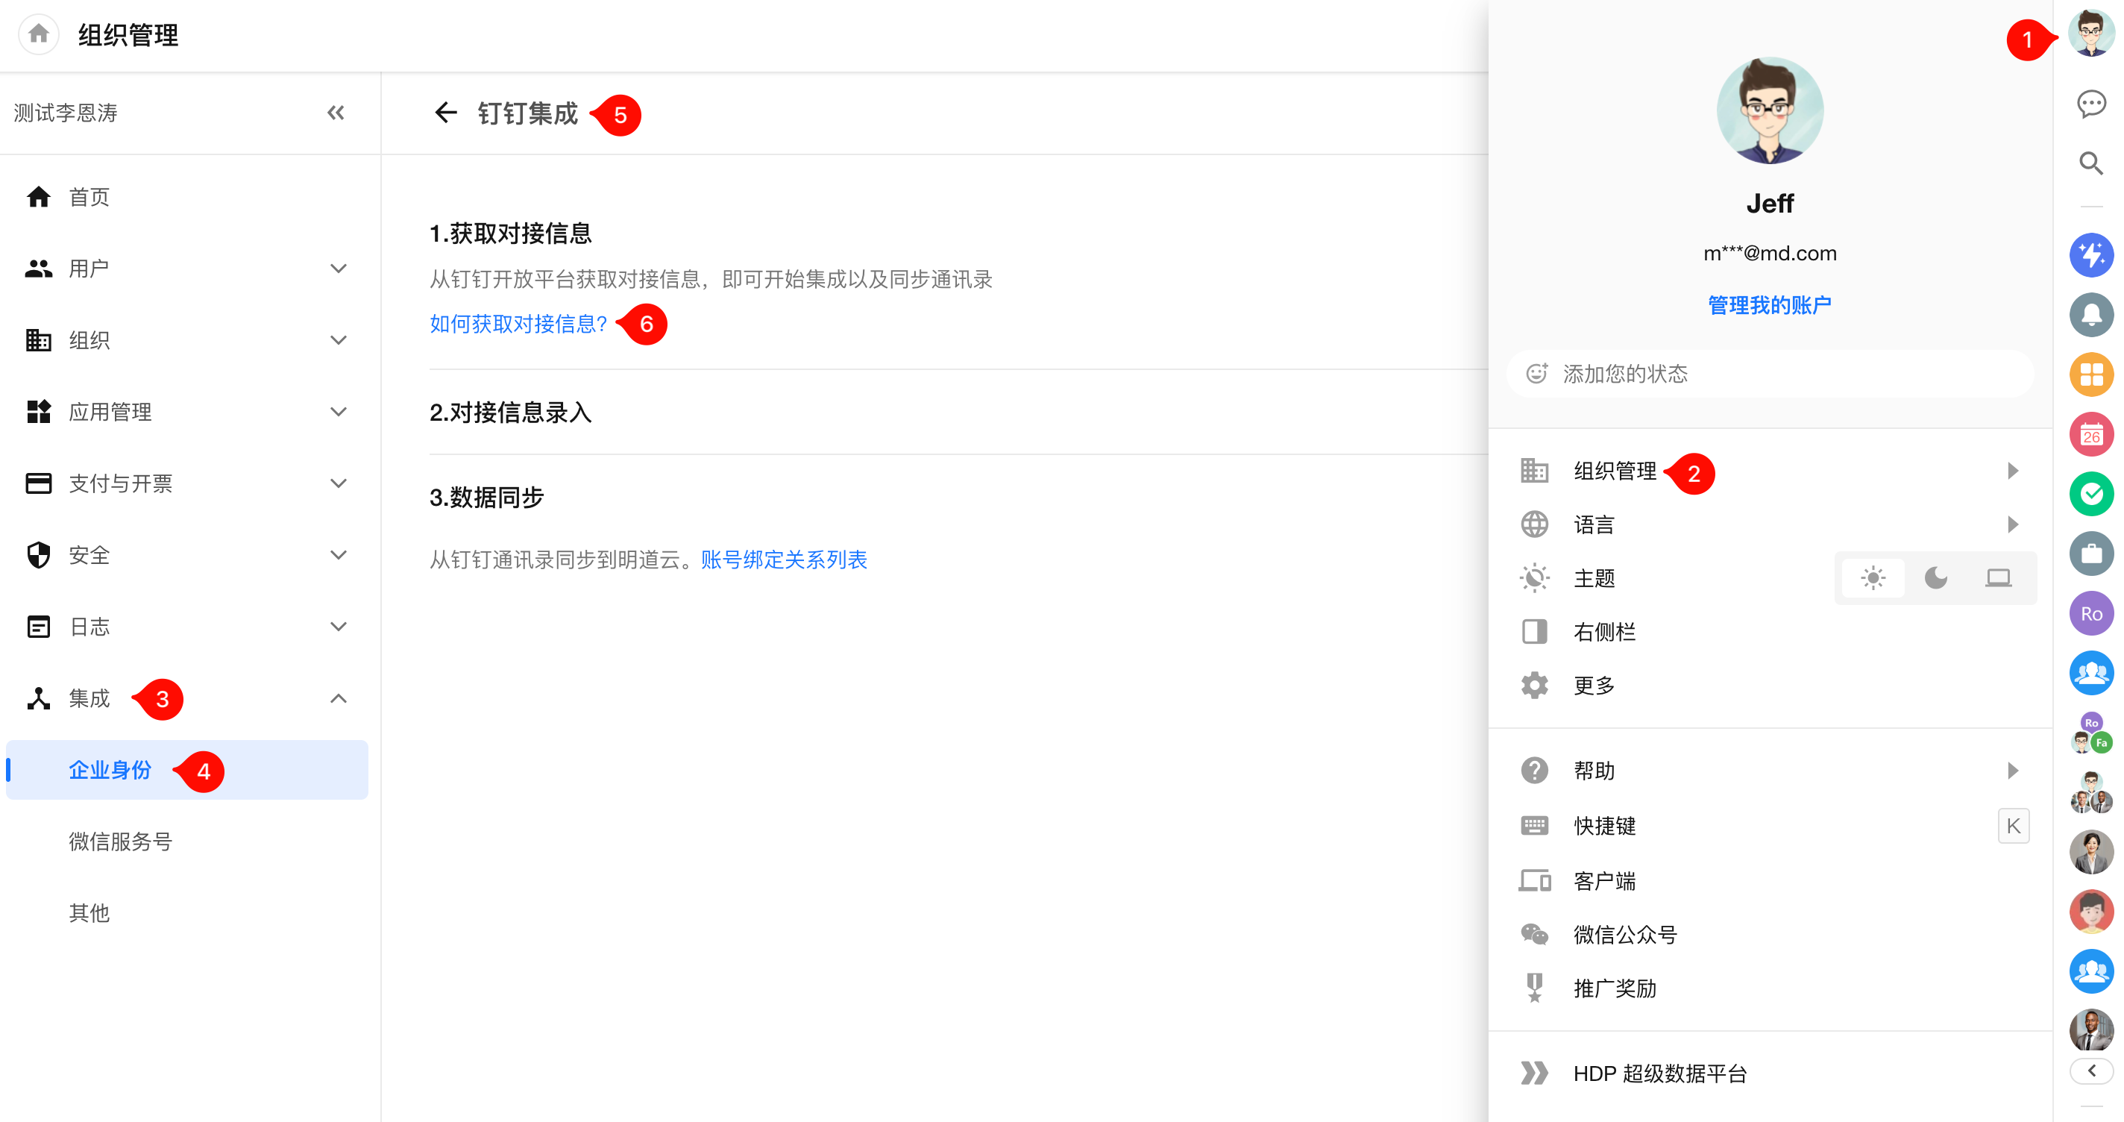
Task: Open the chat bubble icon in right rail
Action: coord(2090,104)
